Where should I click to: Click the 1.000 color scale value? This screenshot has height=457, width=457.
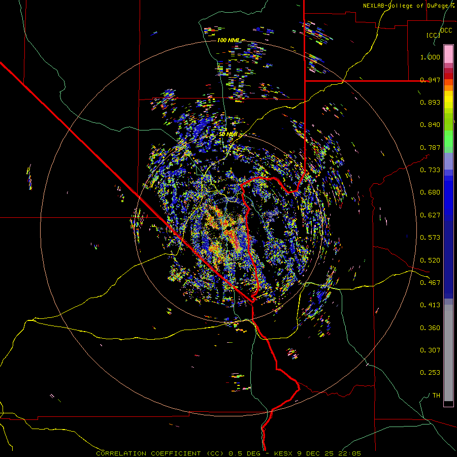[x=430, y=57]
